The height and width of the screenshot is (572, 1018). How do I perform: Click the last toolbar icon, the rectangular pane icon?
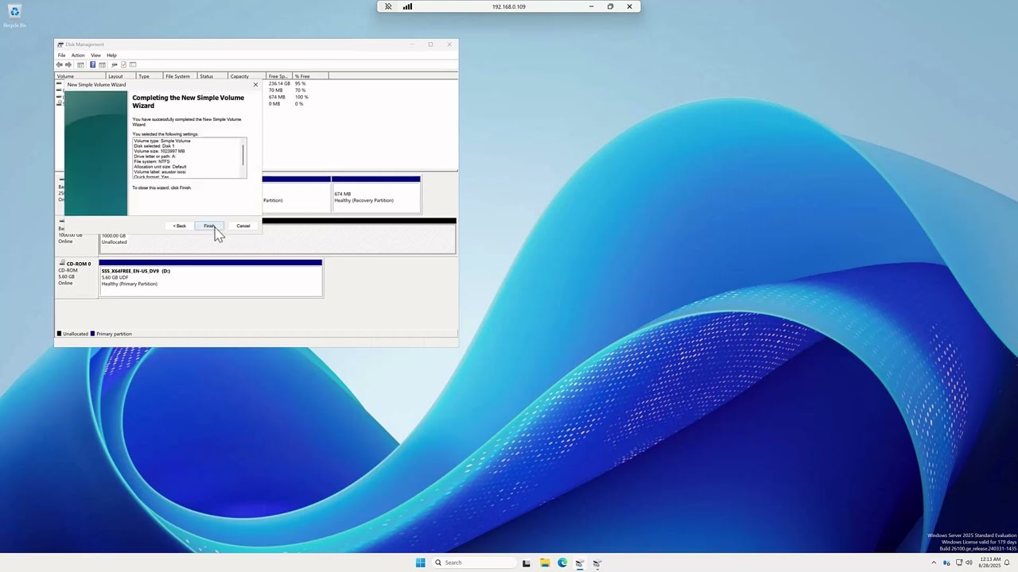tap(133, 64)
